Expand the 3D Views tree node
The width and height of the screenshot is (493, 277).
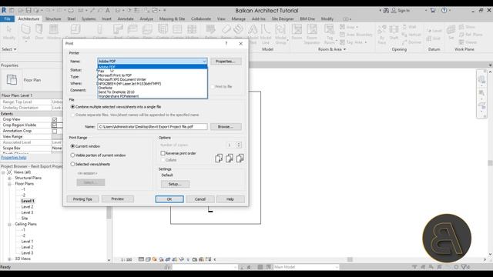point(9,259)
